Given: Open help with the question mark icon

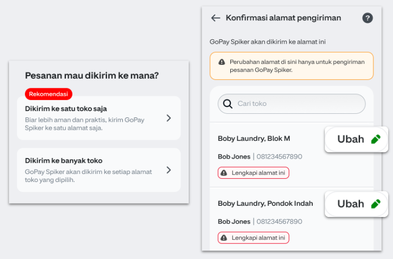Looking at the screenshot, I should pyautogui.click(x=367, y=18).
